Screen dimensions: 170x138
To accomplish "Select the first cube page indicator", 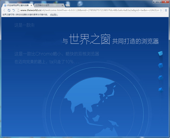I will (x=160, y=53).
